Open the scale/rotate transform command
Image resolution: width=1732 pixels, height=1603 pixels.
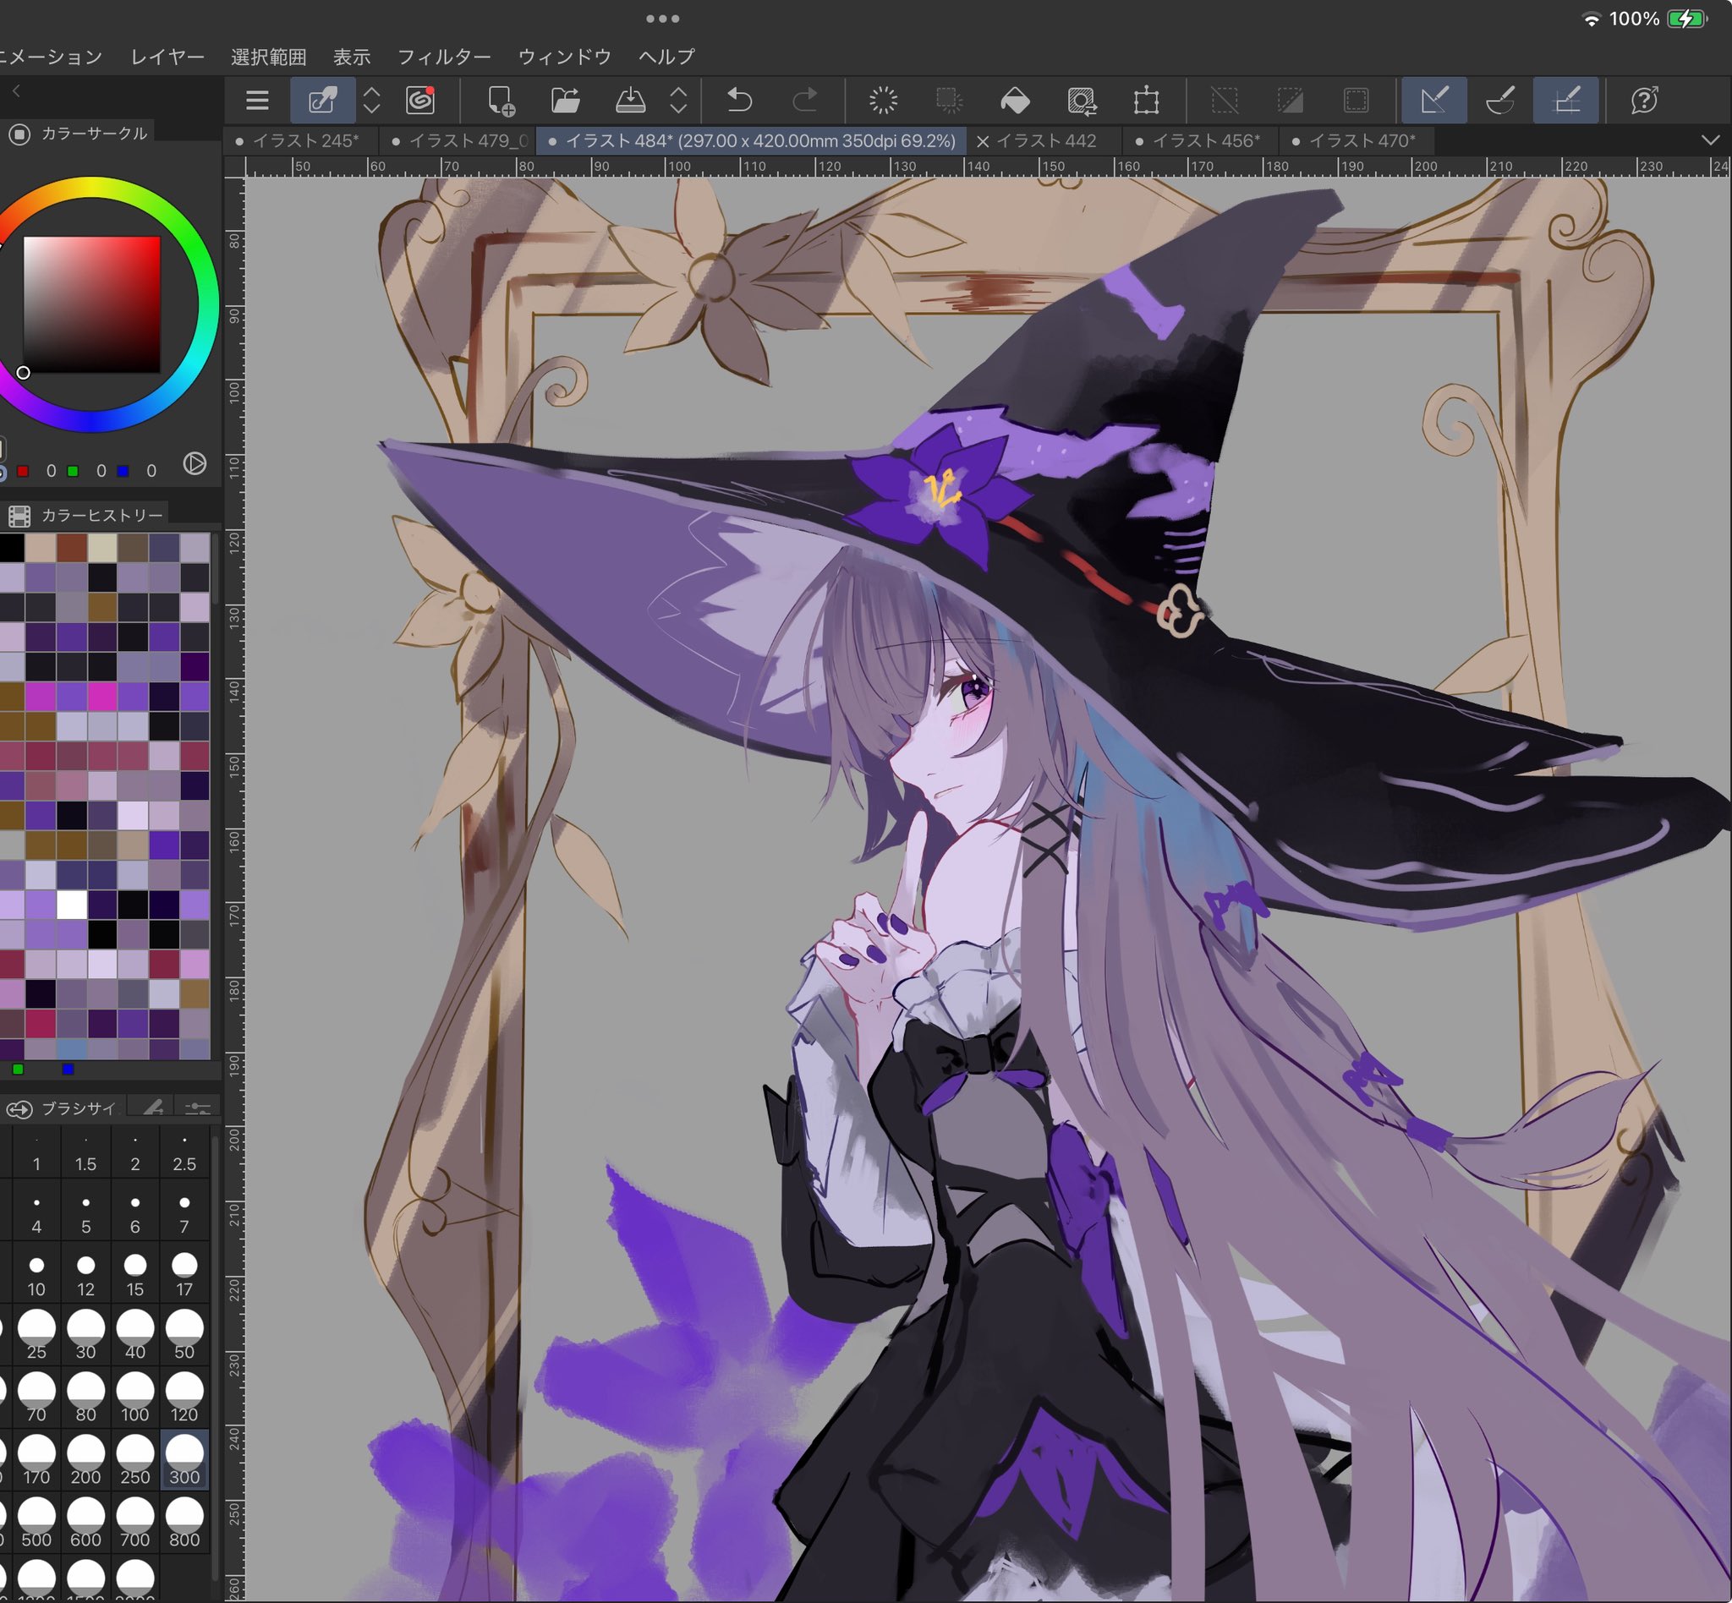pyautogui.click(x=1081, y=101)
